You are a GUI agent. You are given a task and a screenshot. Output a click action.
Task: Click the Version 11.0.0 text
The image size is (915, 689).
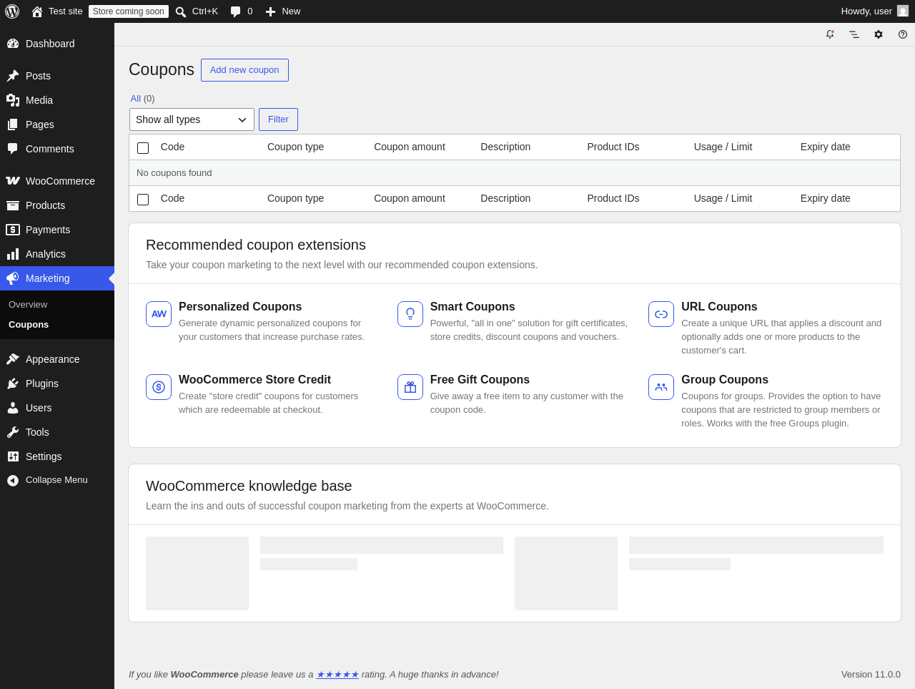(x=871, y=674)
